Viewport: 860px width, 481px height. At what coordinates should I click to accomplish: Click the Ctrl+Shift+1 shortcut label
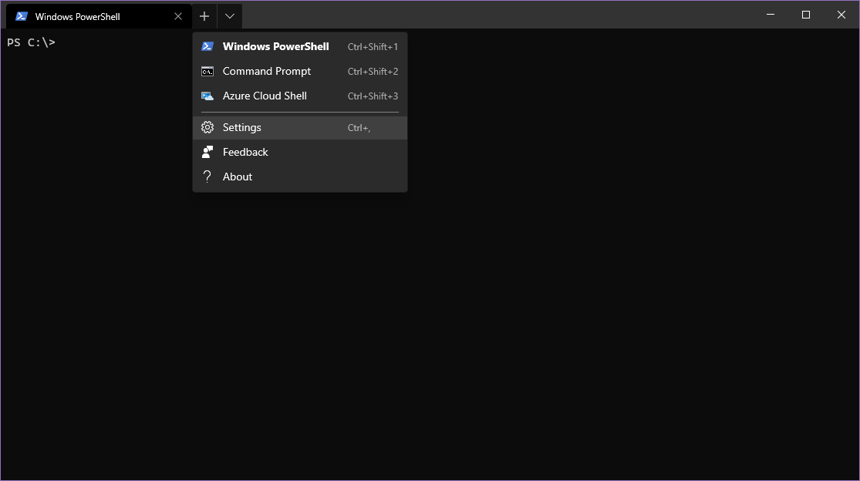click(x=373, y=47)
